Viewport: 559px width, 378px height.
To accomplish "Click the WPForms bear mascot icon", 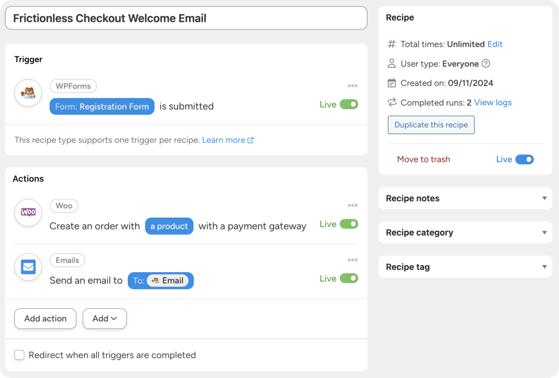I will [28, 93].
